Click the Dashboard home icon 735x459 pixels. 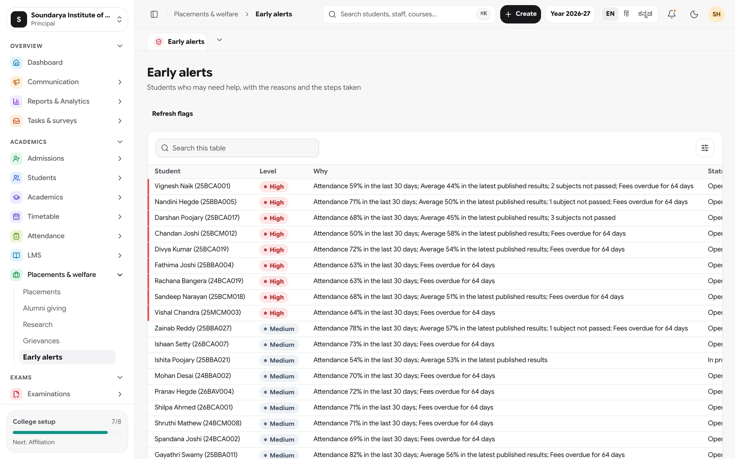point(16,62)
